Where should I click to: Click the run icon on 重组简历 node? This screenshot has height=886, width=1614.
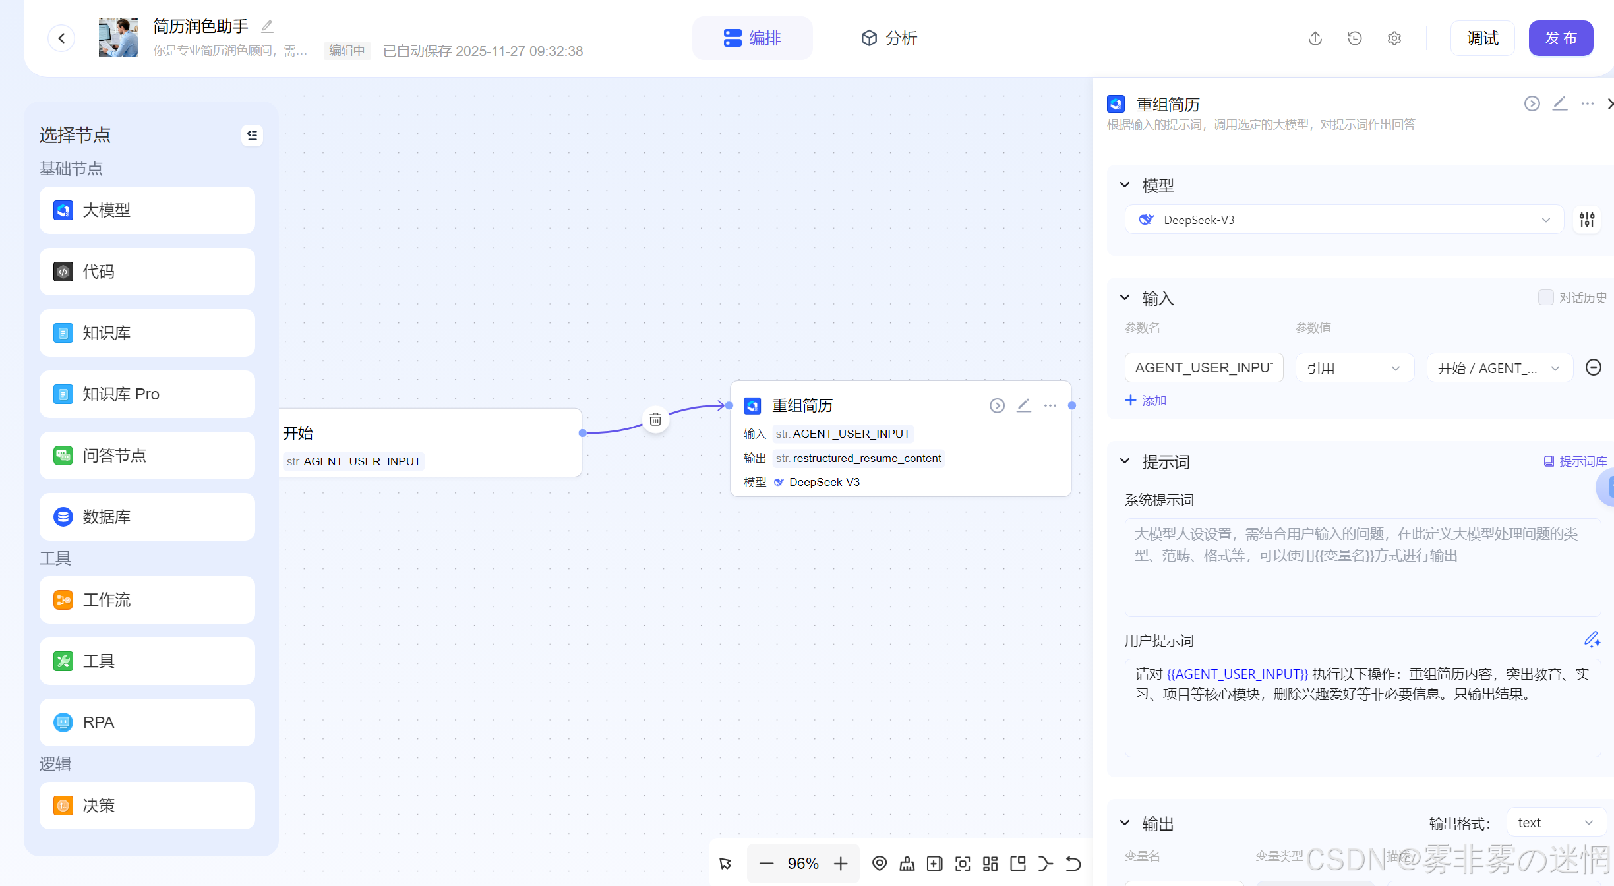coord(997,405)
